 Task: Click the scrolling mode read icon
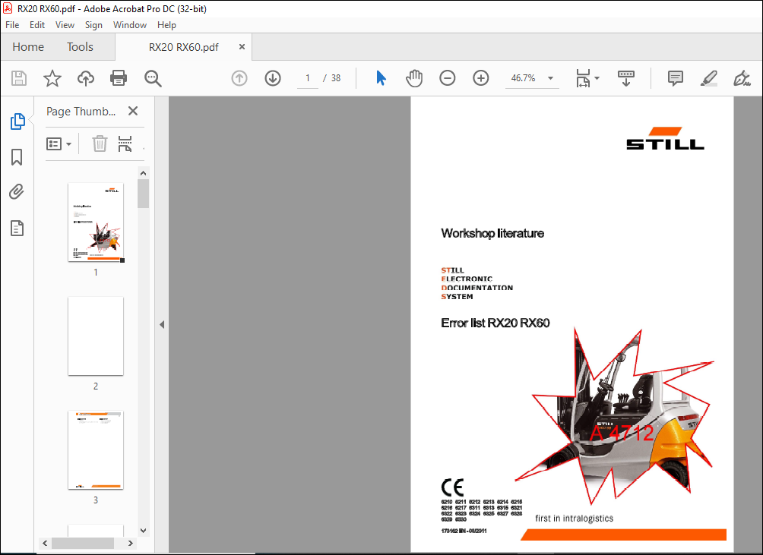pyautogui.click(x=625, y=78)
